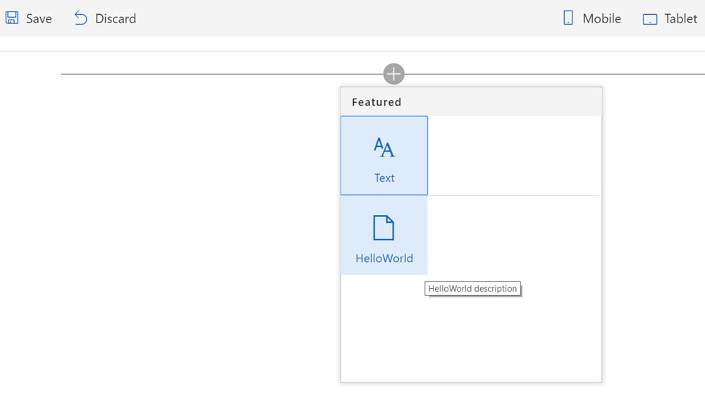Viewport: 705px width, 398px height.
Task: Click the section divider line left of plus
Action: 211,74
